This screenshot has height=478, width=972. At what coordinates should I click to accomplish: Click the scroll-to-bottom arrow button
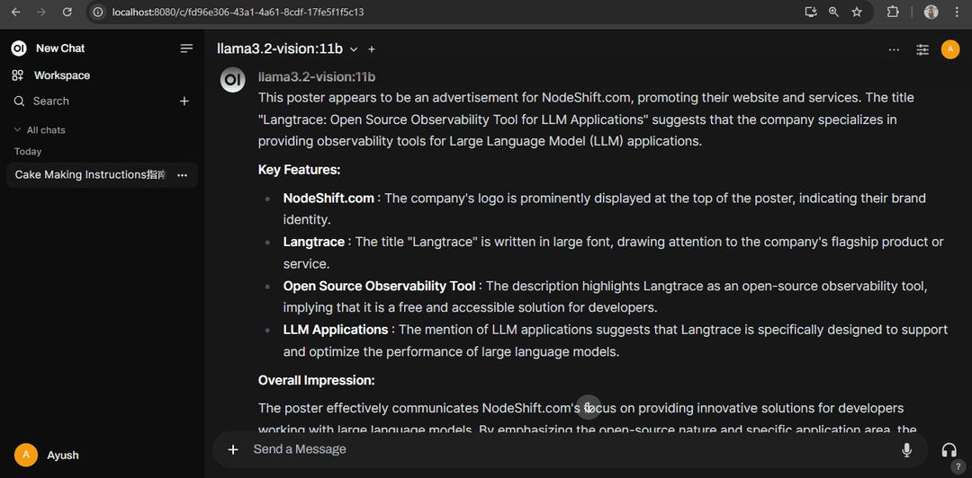click(589, 407)
